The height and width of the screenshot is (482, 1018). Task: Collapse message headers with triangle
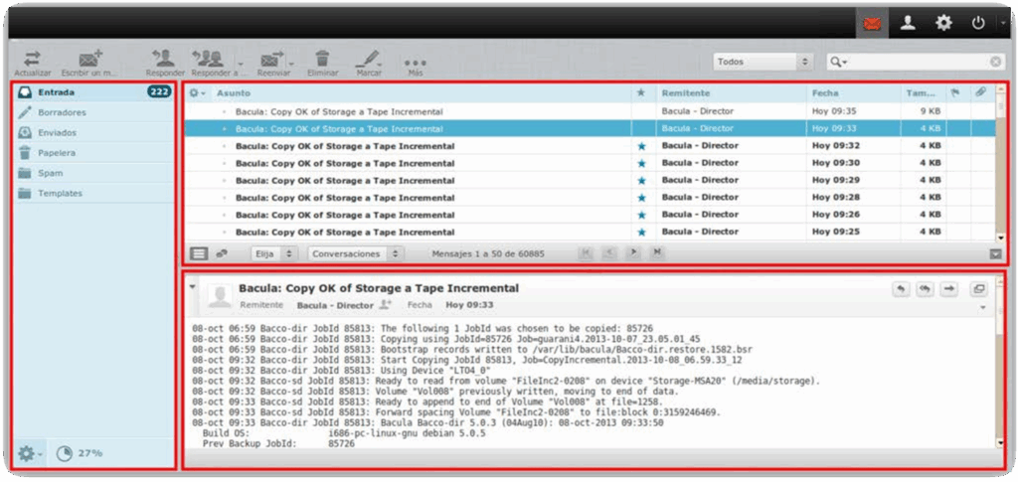(x=192, y=286)
